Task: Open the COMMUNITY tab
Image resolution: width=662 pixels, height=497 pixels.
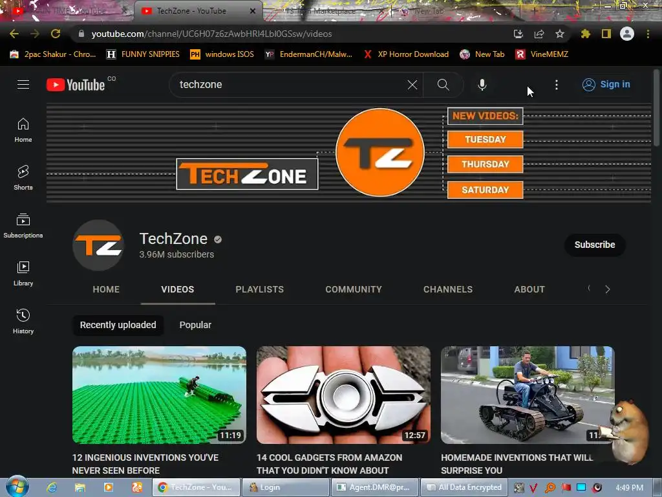Action: pyautogui.click(x=354, y=289)
